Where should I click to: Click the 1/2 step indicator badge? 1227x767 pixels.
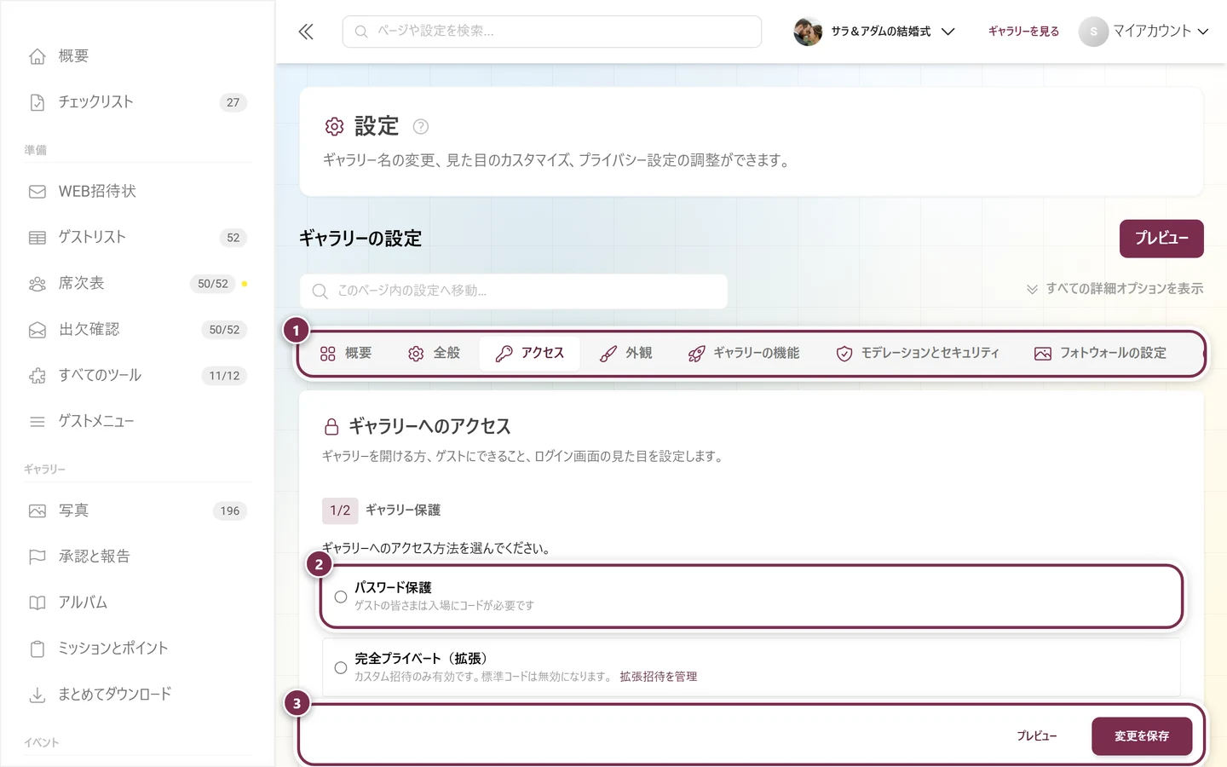(x=340, y=510)
